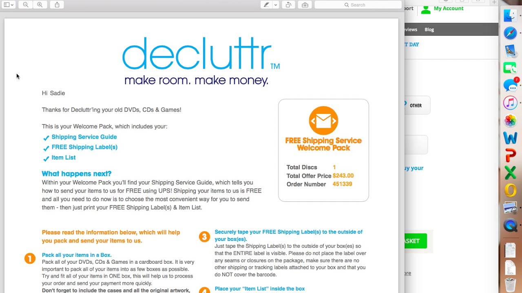
Task: Click the green BASKET button in browser
Action: 416,241
